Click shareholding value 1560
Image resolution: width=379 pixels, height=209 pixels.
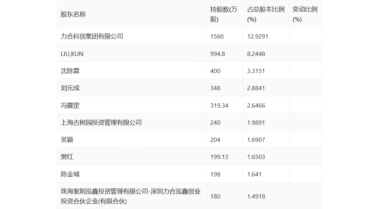tap(217, 37)
